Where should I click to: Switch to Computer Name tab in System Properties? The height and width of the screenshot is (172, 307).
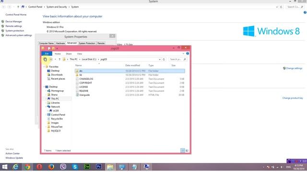click(x=46, y=43)
